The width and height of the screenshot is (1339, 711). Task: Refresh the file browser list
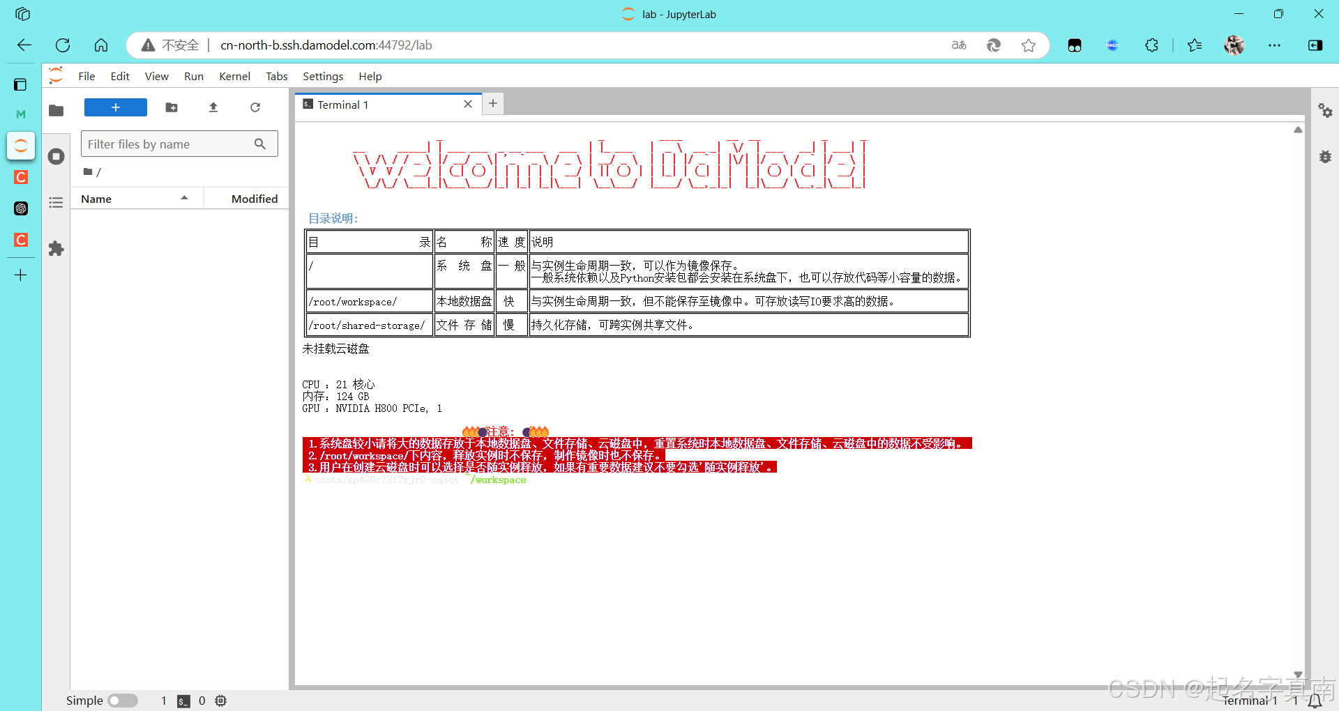click(x=255, y=107)
